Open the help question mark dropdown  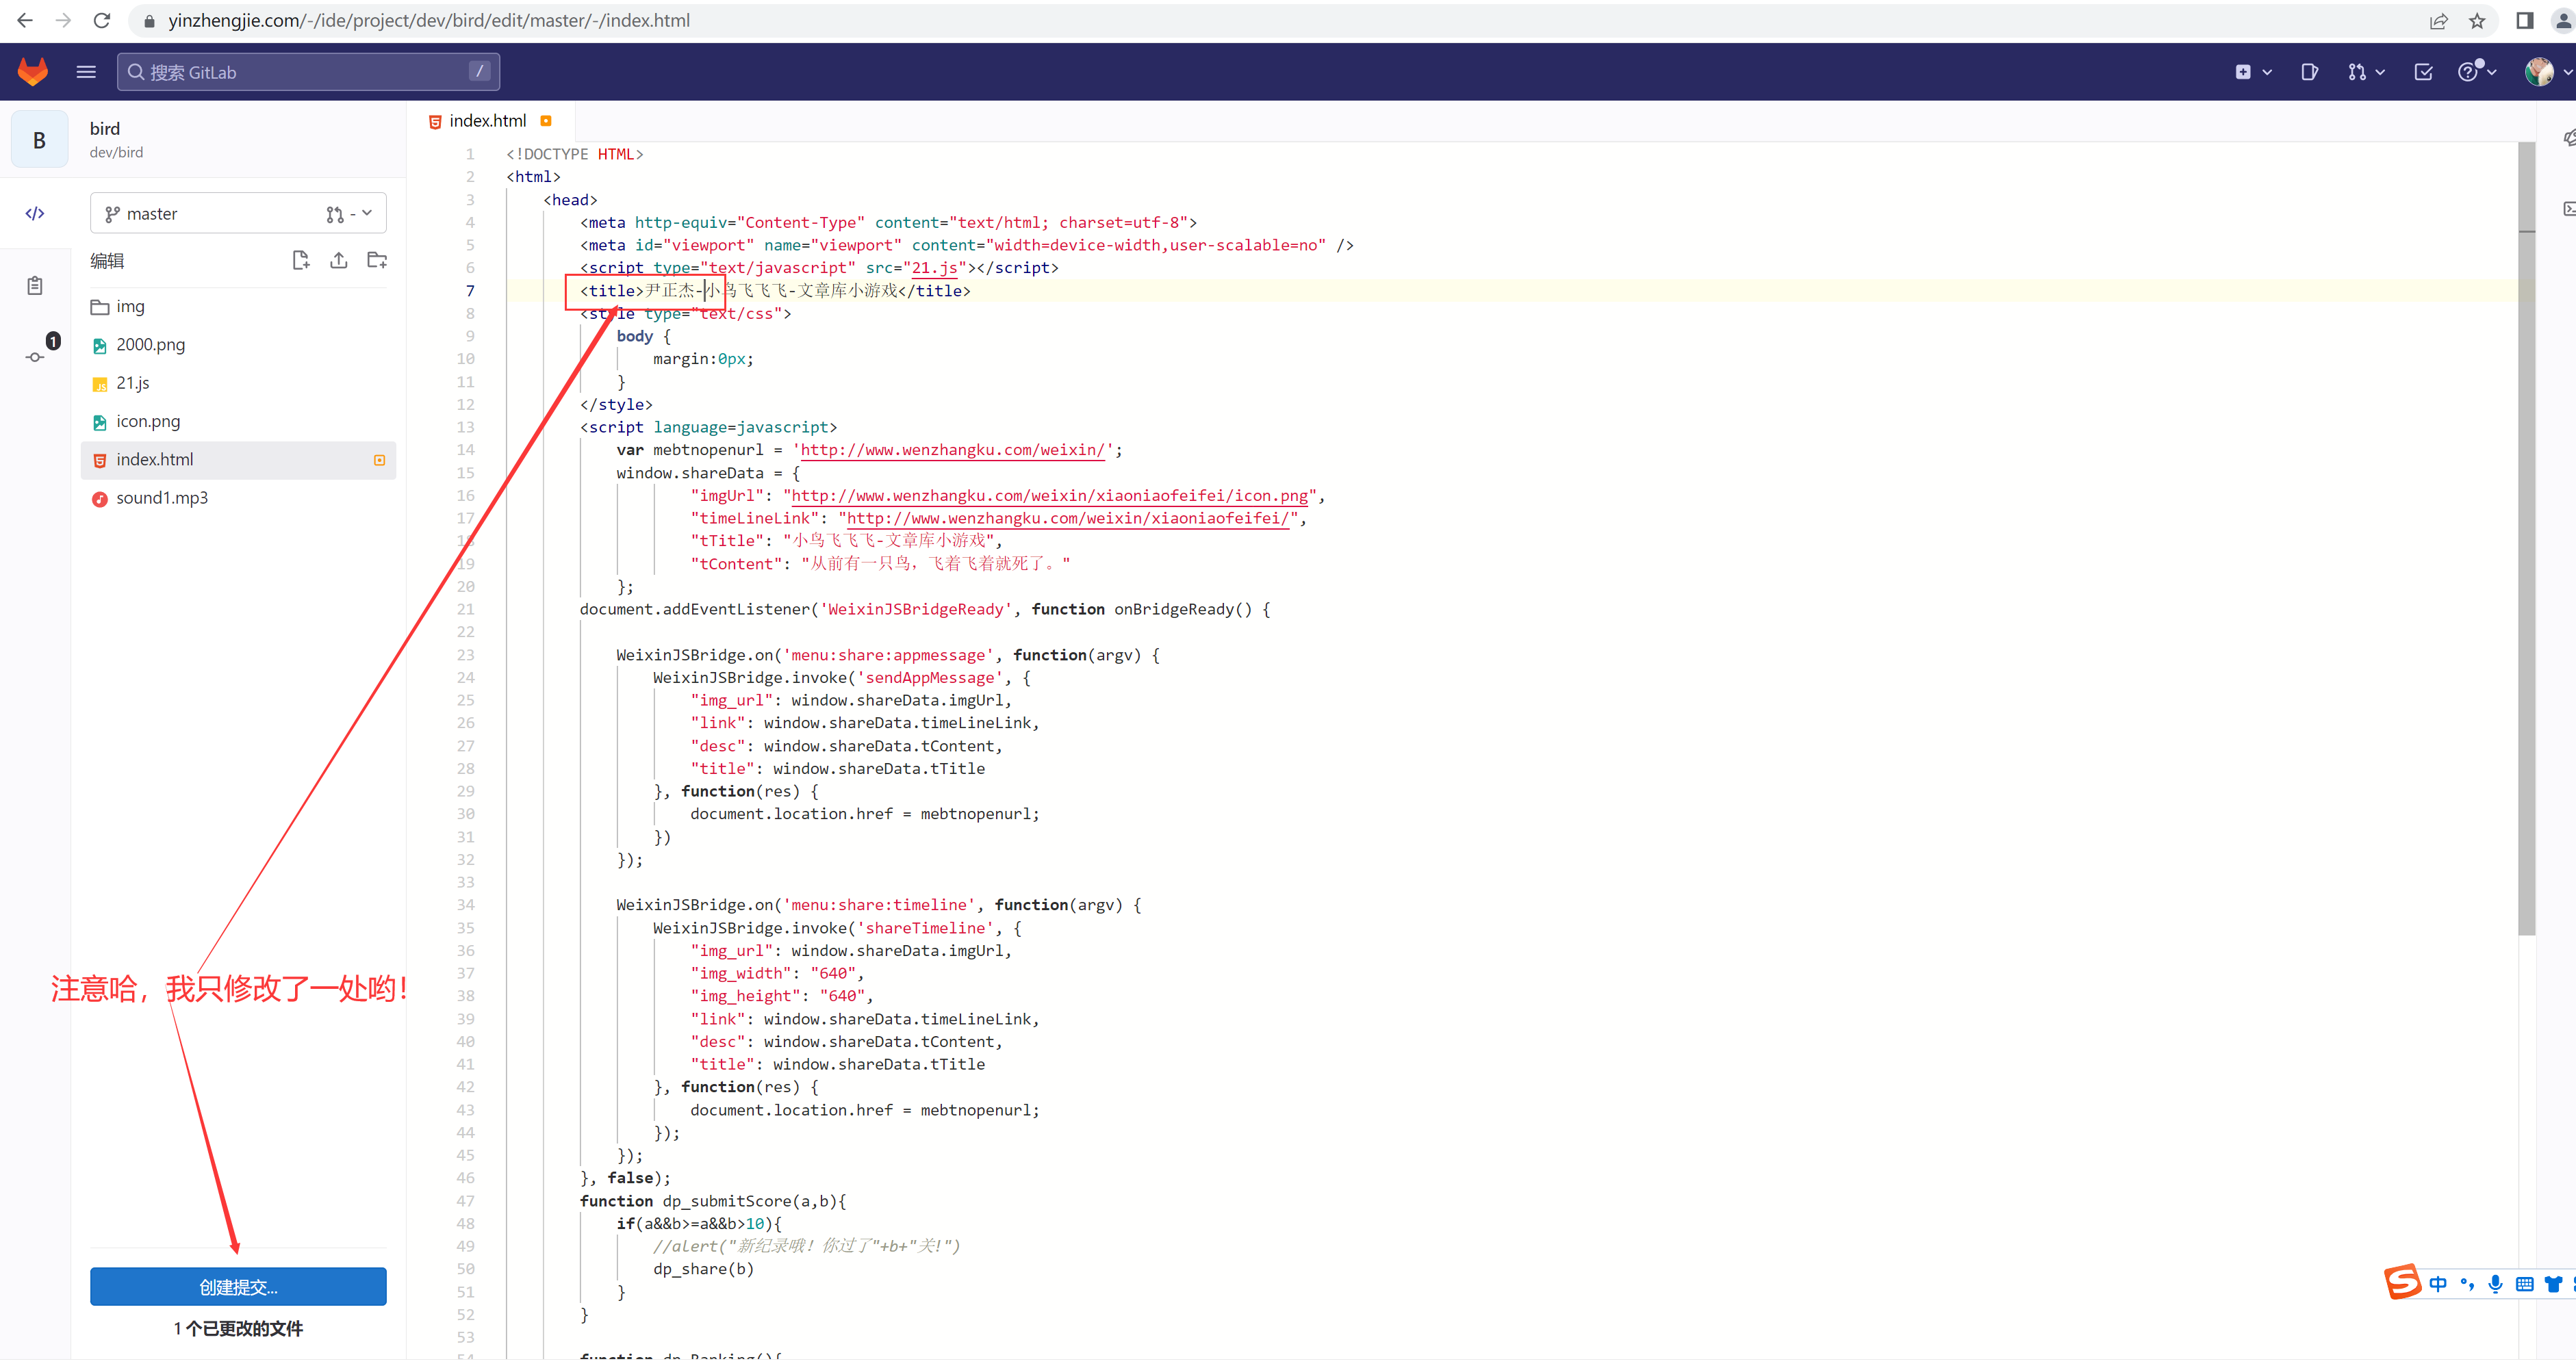coord(2477,72)
